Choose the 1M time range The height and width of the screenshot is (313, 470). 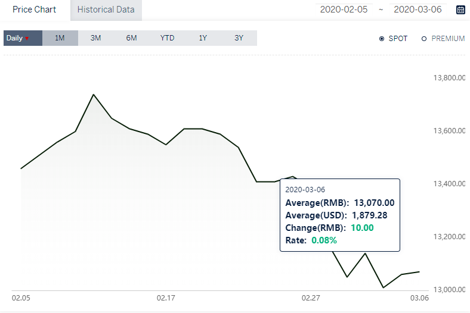60,38
